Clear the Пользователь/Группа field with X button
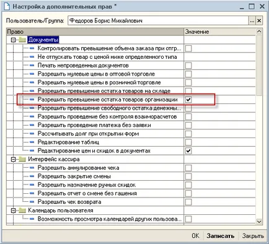Viewport: 269px width, 244px height. click(x=259, y=20)
